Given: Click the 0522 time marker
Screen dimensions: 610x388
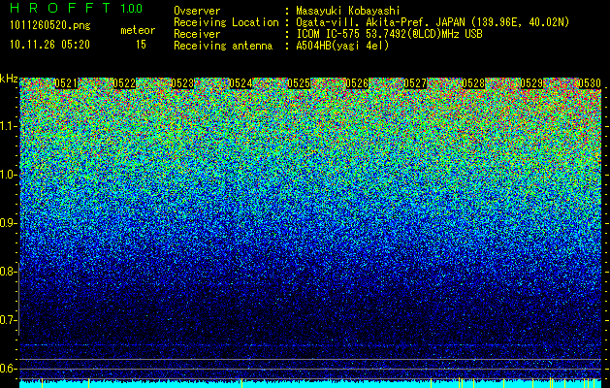Looking at the screenshot, I should (x=124, y=83).
